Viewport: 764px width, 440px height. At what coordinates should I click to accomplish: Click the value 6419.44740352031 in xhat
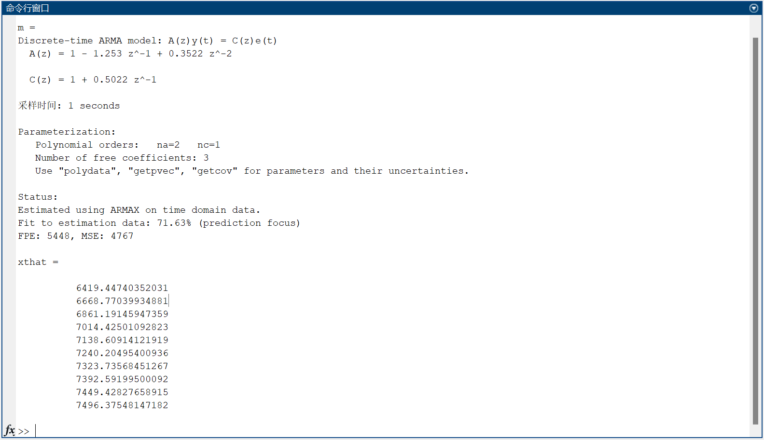point(122,288)
